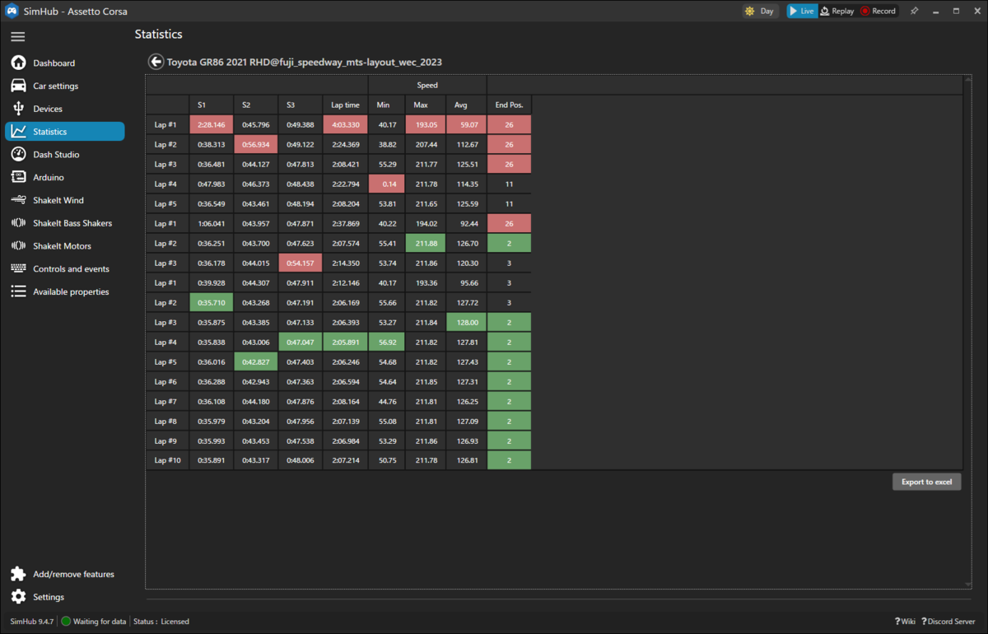Open the Discord Server link
This screenshot has width=988, height=634.
[x=948, y=622]
